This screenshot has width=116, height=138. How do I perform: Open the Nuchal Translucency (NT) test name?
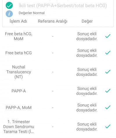pos(19,72)
